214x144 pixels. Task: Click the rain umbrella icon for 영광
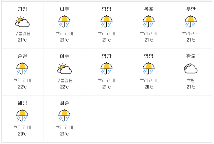tap(106, 68)
